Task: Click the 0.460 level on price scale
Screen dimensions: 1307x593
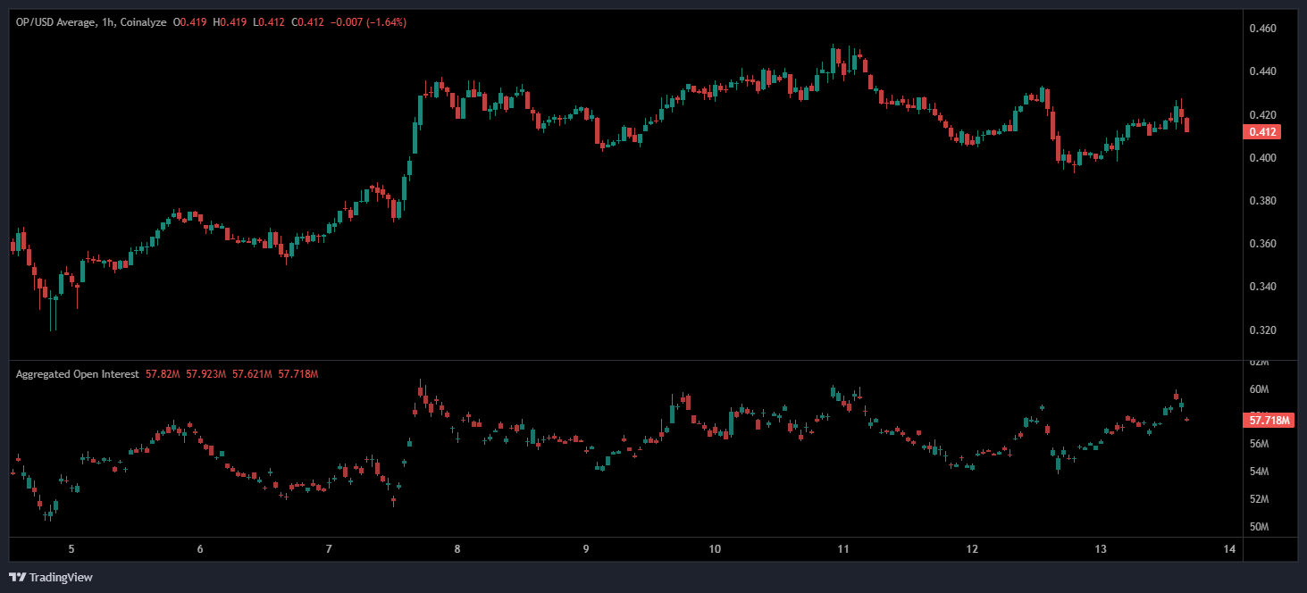Action: (1261, 29)
